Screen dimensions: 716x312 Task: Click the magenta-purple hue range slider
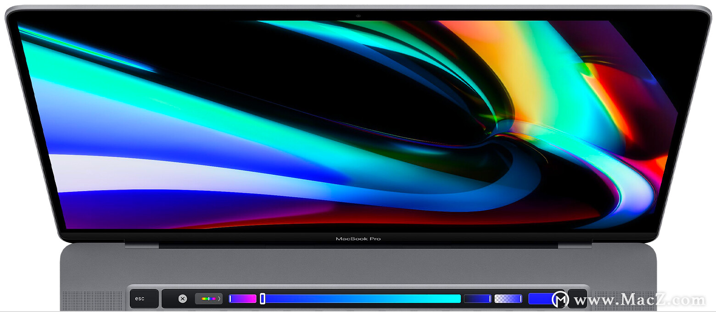[243, 299]
